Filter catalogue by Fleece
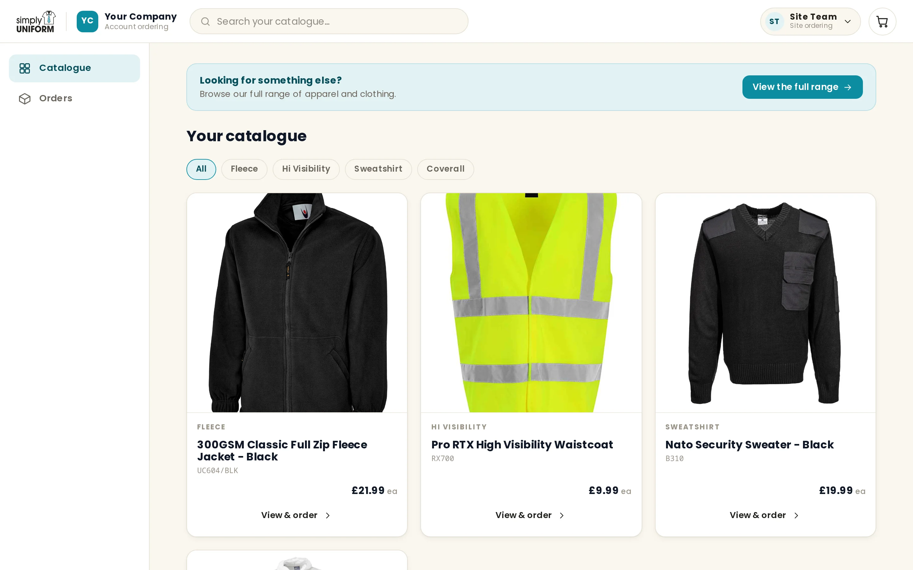Screen dimensions: 913x570 [x=244, y=169]
